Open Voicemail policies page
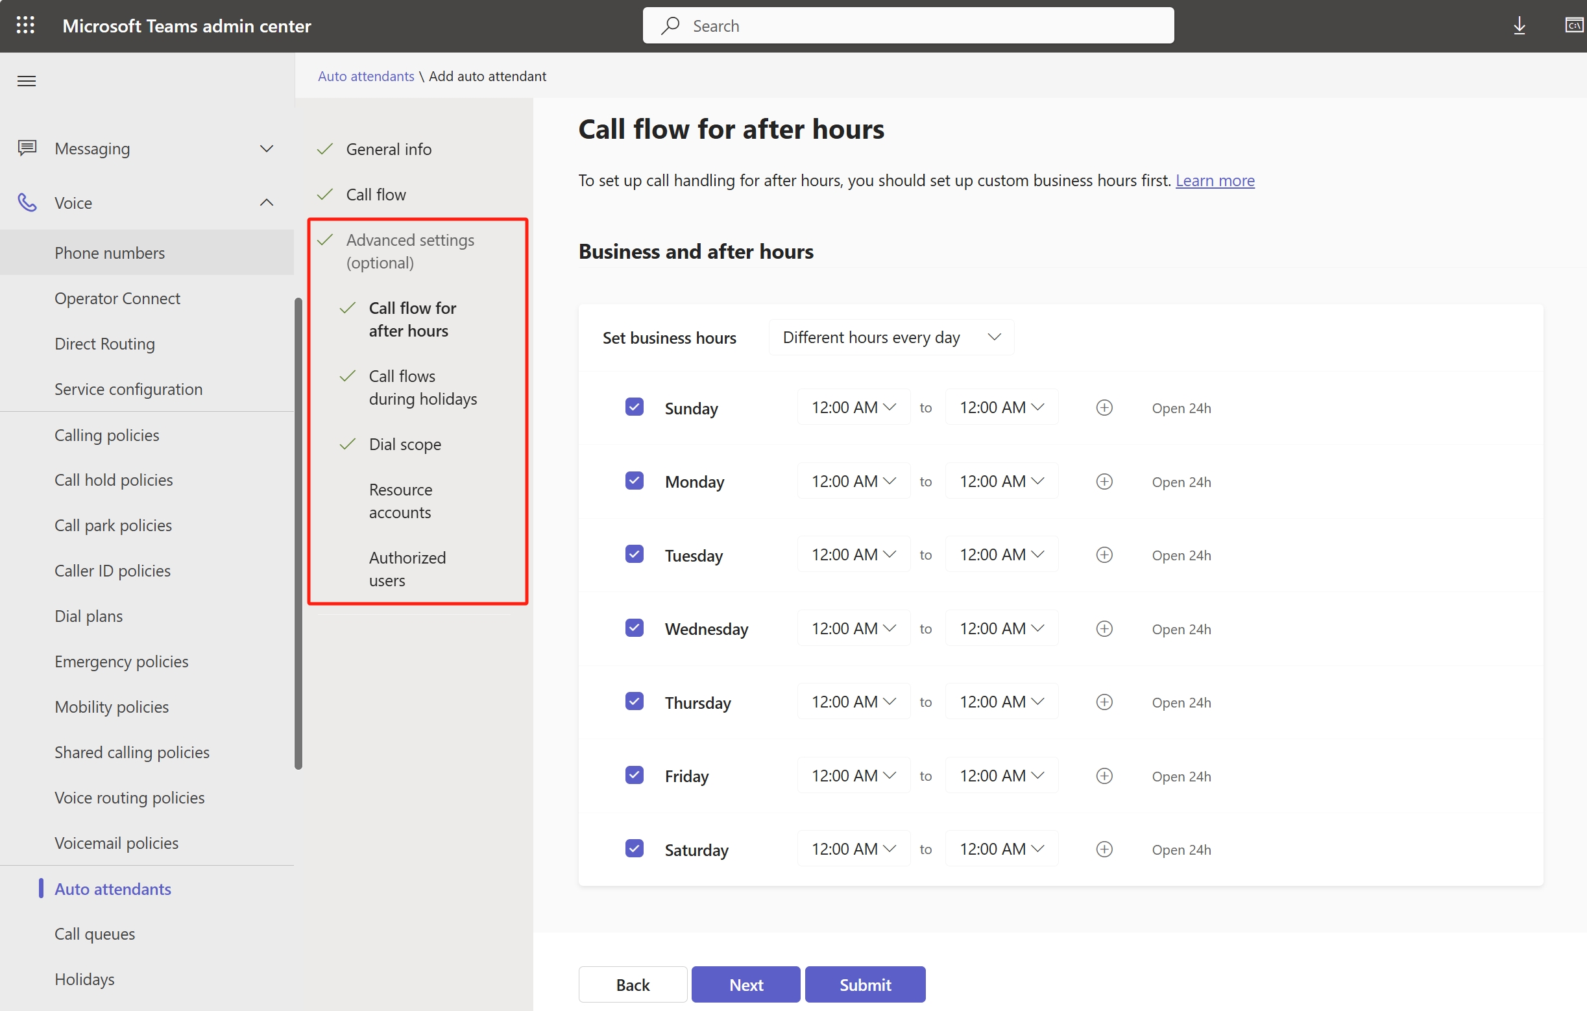 click(x=116, y=843)
